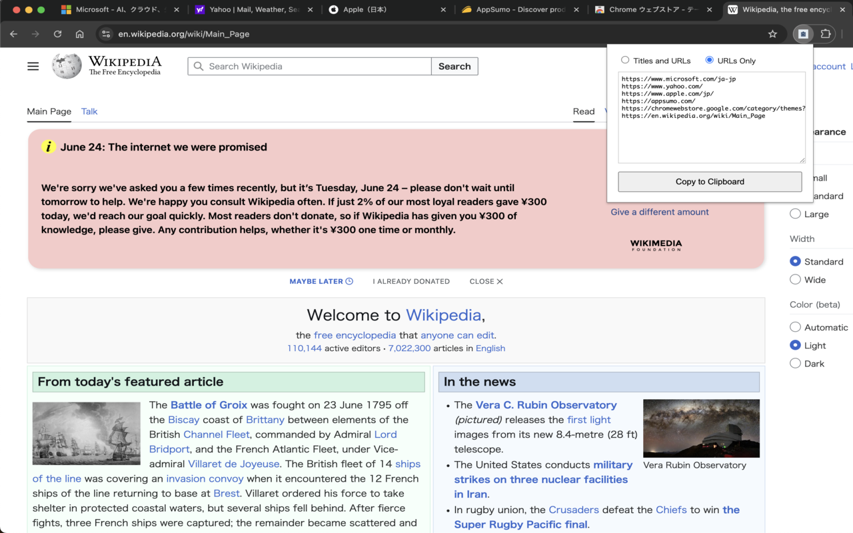Viewport: 853px width, 533px height.
Task: Choose the Wide width radio option
Action: (x=795, y=280)
